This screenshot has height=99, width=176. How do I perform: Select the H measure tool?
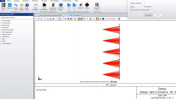71,19
